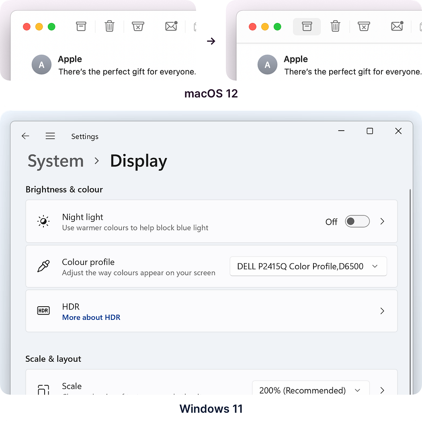The width and height of the screenshot is (422, 422).
Task: Click green zoom dot in left Mail window
Action: coord(51,27)
